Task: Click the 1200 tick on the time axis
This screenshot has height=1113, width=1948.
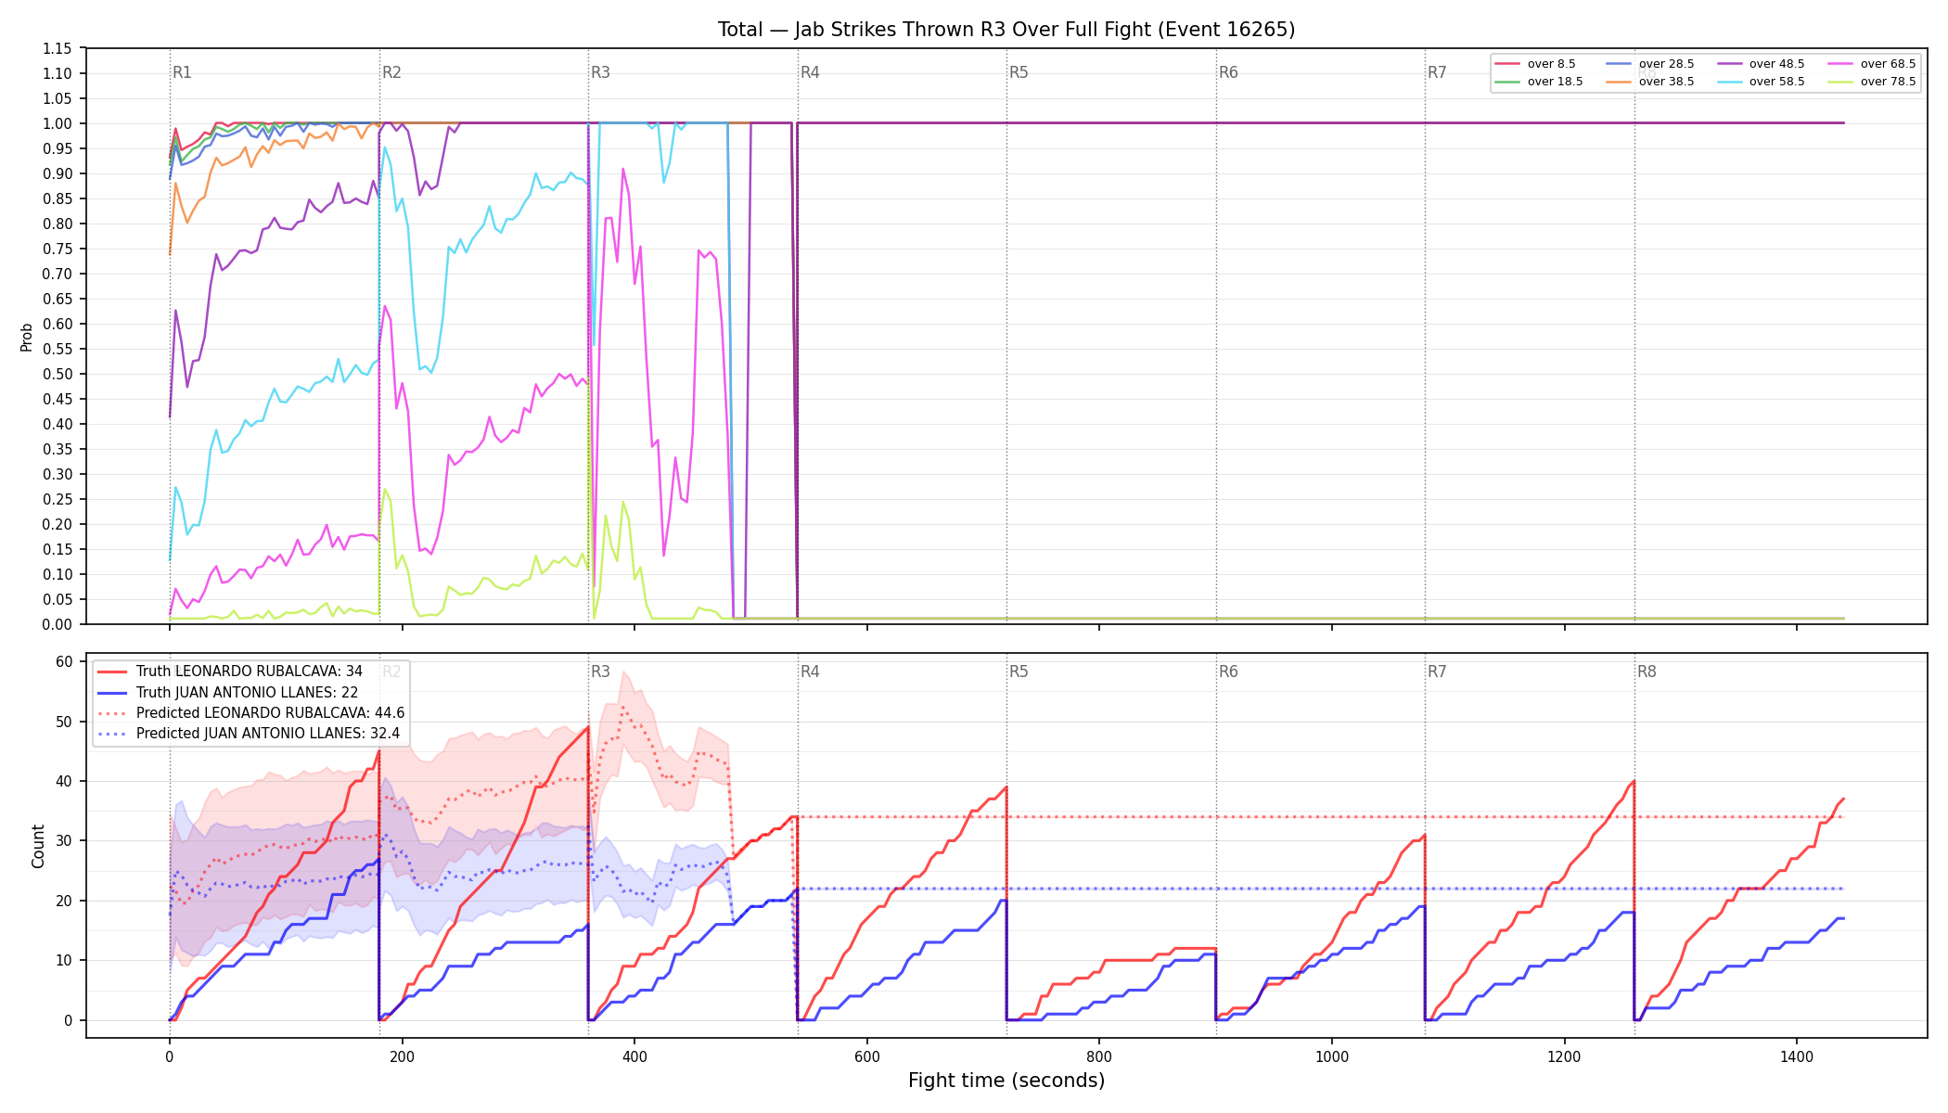Action: point(1565,1055)
